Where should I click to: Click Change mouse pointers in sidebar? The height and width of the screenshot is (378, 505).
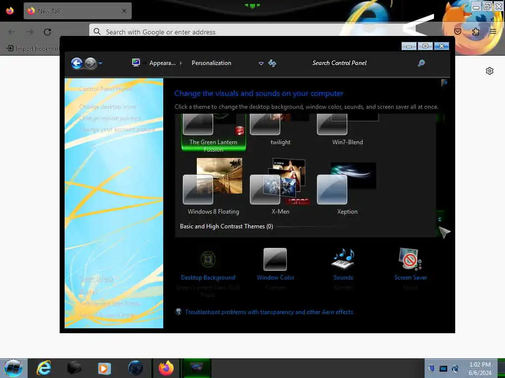pyautogui.click(x=109, y=118)
